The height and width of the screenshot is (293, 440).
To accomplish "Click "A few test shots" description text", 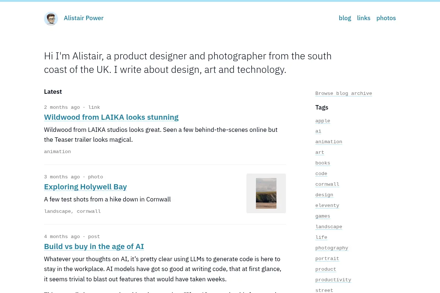I will (x=107, y=199).
